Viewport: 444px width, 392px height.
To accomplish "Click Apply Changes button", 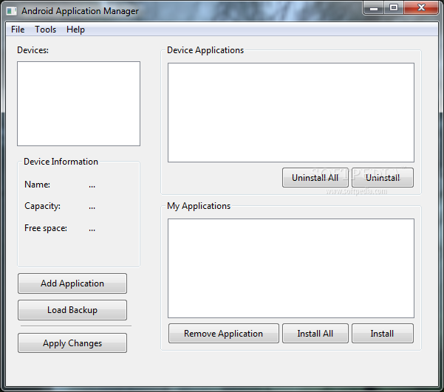I will 72,343.
